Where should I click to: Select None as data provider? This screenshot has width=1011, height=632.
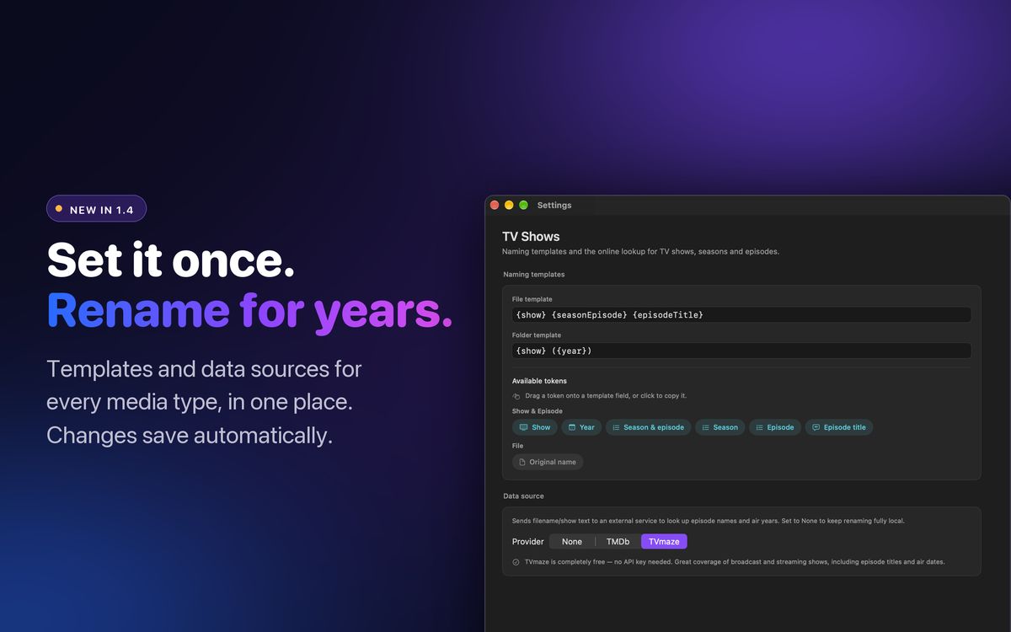tap(572, 542)
